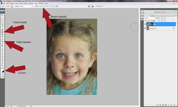The height and width of the screenshot is (107, 178).
Task: Select the Eyedropper tool
Action: [2, 61]
